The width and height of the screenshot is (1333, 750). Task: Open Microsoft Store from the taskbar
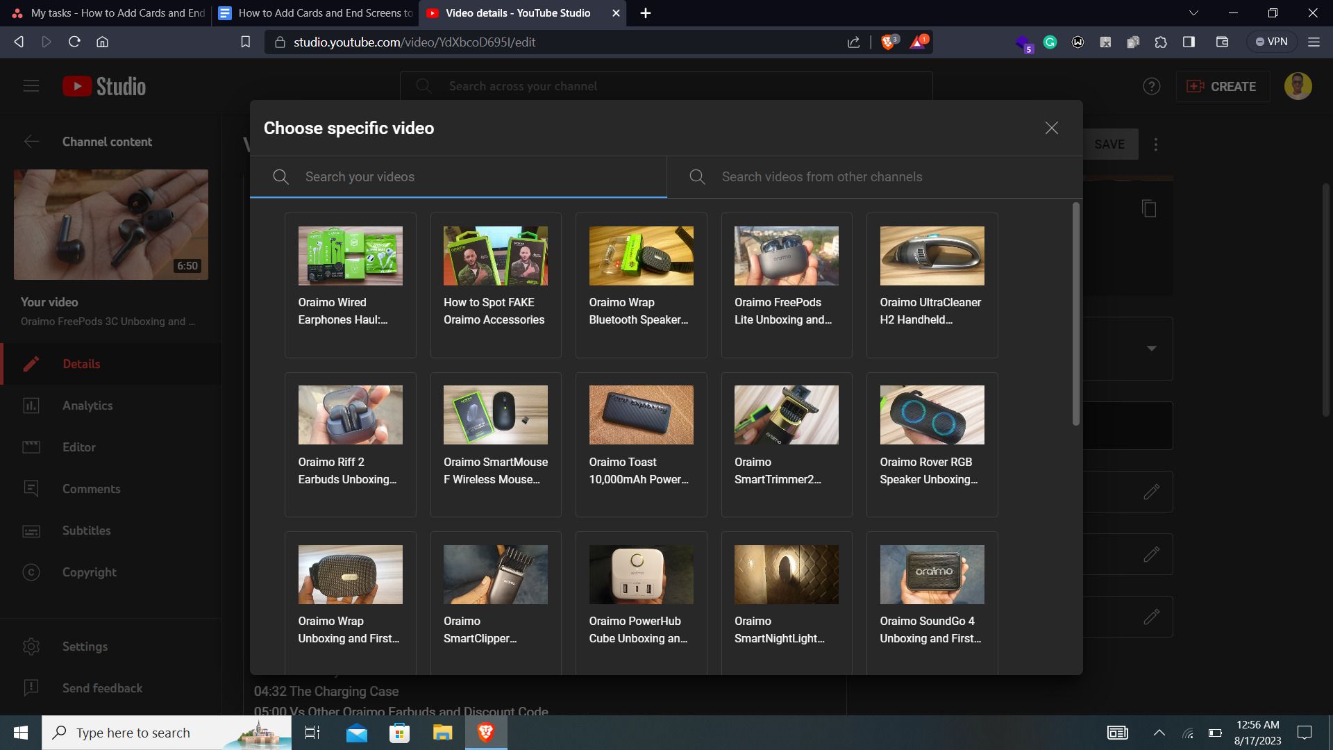[399, 733]
